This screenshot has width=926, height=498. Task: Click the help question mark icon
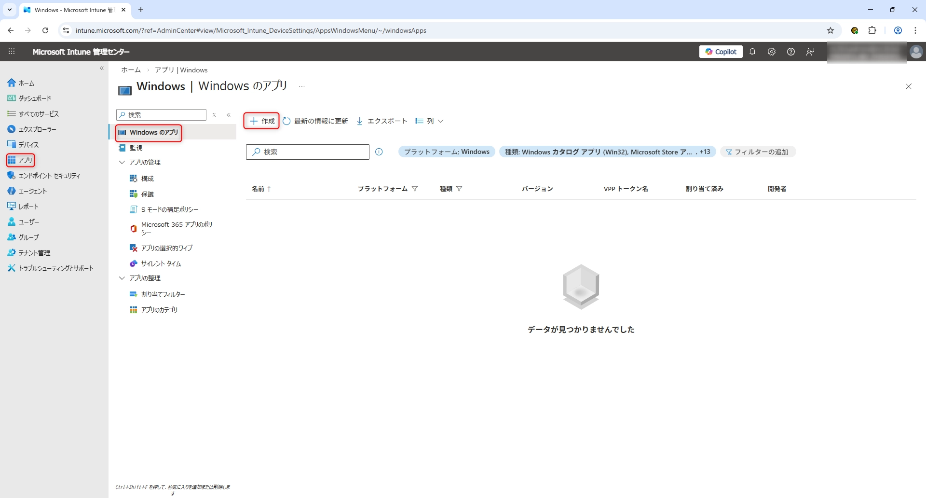pyautogui.click(x=791, y=52)
